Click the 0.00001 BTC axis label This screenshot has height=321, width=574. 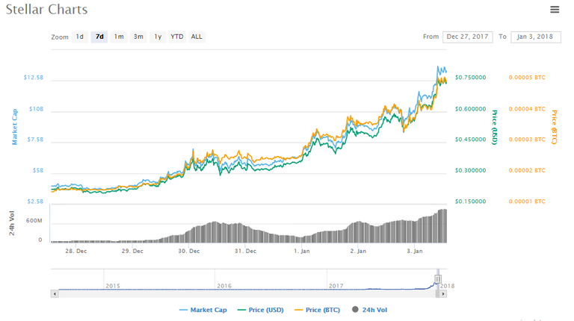527,202
